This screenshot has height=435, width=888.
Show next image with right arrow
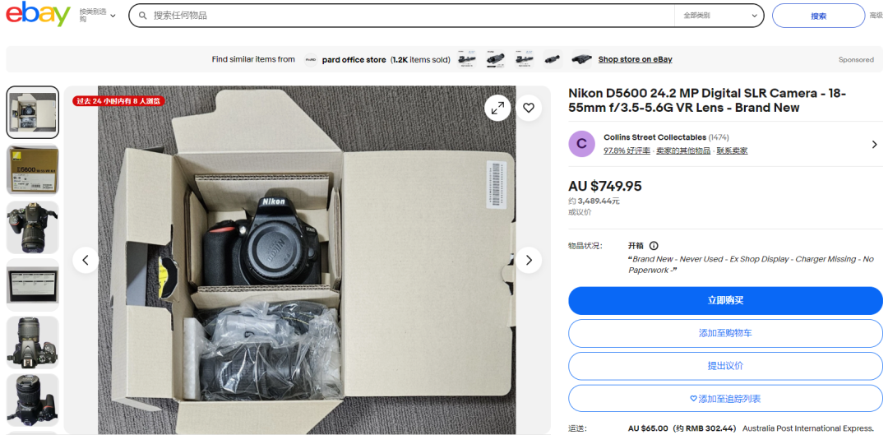[529, 260]
